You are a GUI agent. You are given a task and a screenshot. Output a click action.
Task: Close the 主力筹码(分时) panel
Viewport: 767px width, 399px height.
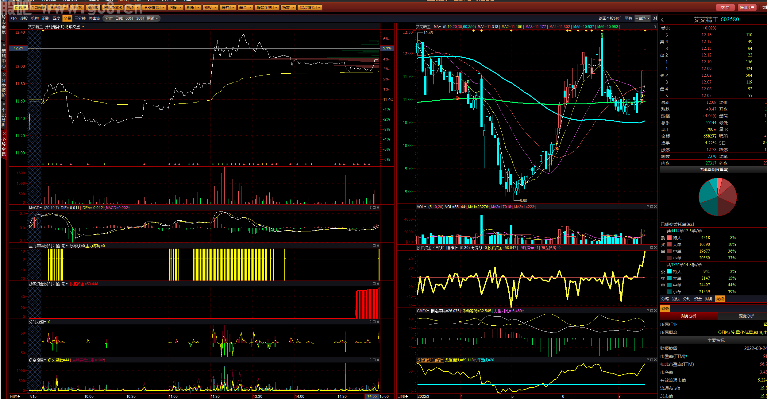point(378,246)
